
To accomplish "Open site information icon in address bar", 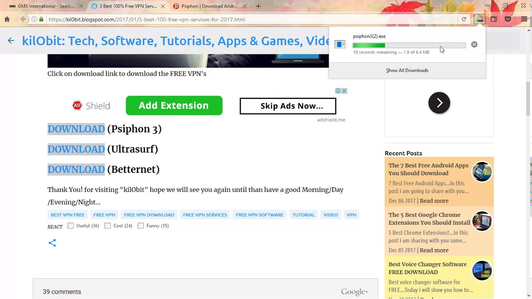I will pyautogui.click(x=34, y=19).
